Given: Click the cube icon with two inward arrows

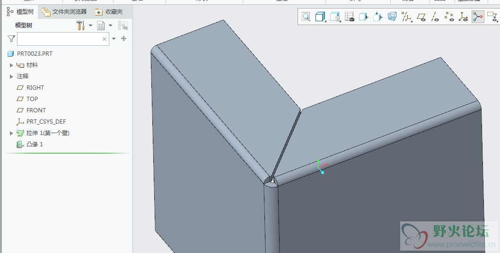Looking at the screenshot, I should [378, 17].
